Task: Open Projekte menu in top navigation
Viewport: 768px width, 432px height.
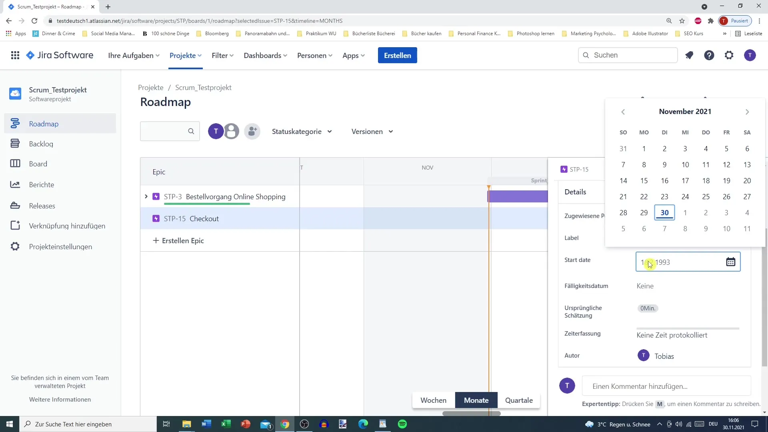Action: (185, 55)
